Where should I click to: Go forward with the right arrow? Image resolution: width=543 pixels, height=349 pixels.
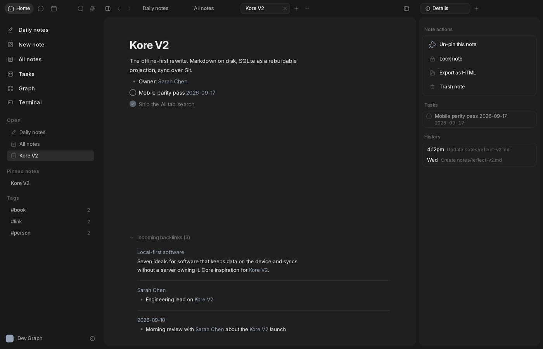point(130,9)
